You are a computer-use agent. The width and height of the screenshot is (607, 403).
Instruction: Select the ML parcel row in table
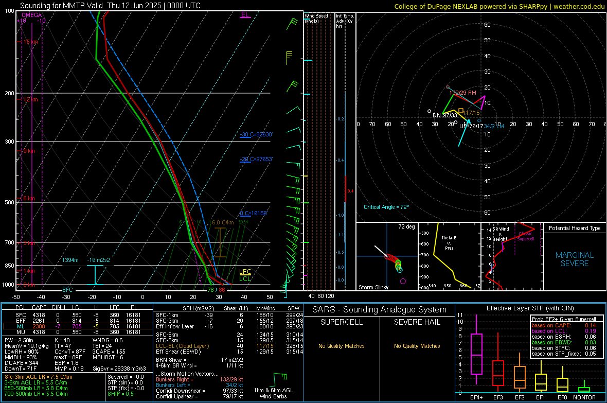[x=78, y=326]
